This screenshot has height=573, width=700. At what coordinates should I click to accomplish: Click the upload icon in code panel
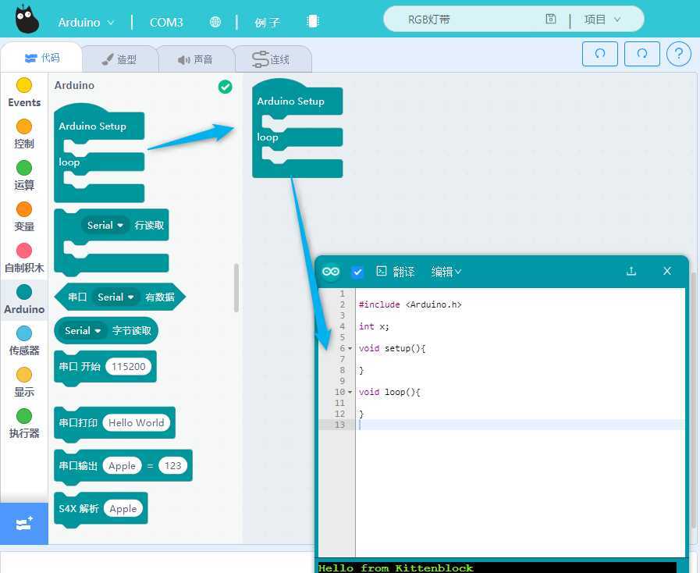(x=631, y=271)
